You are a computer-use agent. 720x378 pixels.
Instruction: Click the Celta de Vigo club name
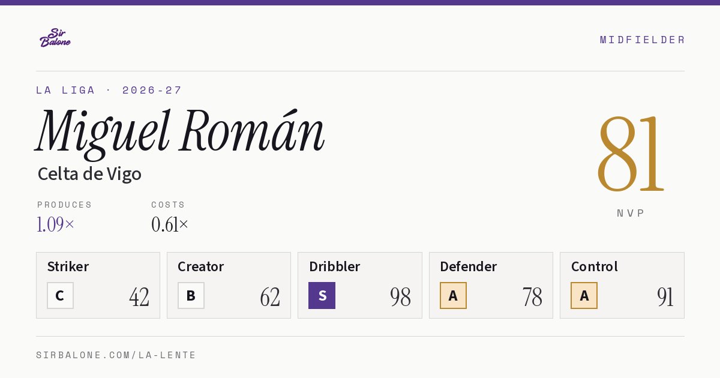pos(89,174)
